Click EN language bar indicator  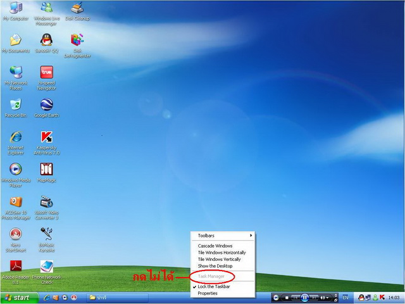pos(346,298)
